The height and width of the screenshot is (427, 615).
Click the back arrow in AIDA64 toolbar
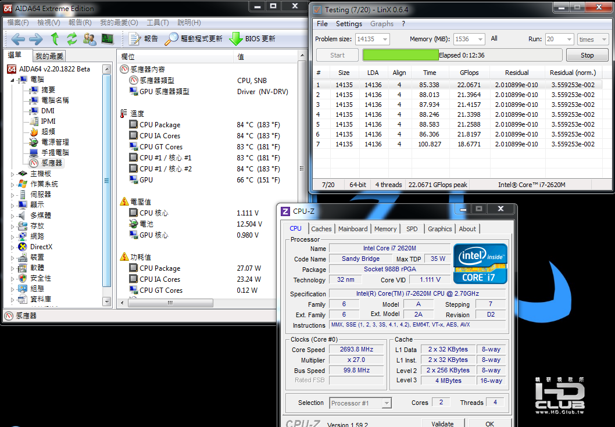(x=18, y=39)
